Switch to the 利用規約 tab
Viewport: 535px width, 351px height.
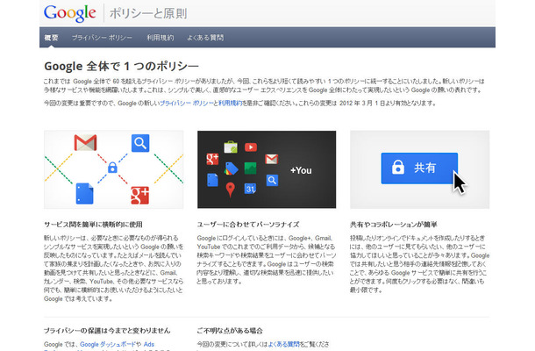[x=160, y=38]
